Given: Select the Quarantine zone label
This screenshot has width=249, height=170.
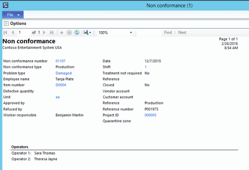Looking at the screenshot, I should [117, 121].
